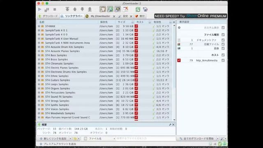Click the second-from-right green status bar icon
Viewport: 263px width, 148px height.
pos(220,144)
